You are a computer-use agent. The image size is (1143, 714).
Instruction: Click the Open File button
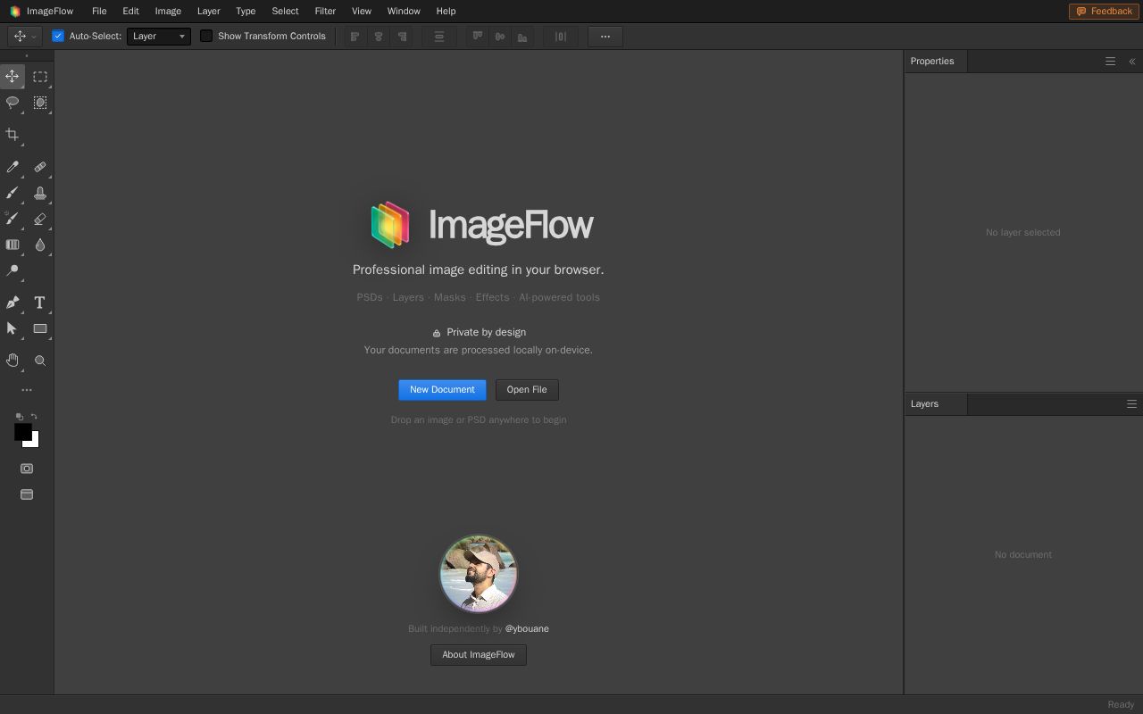(x=527, y=390)
